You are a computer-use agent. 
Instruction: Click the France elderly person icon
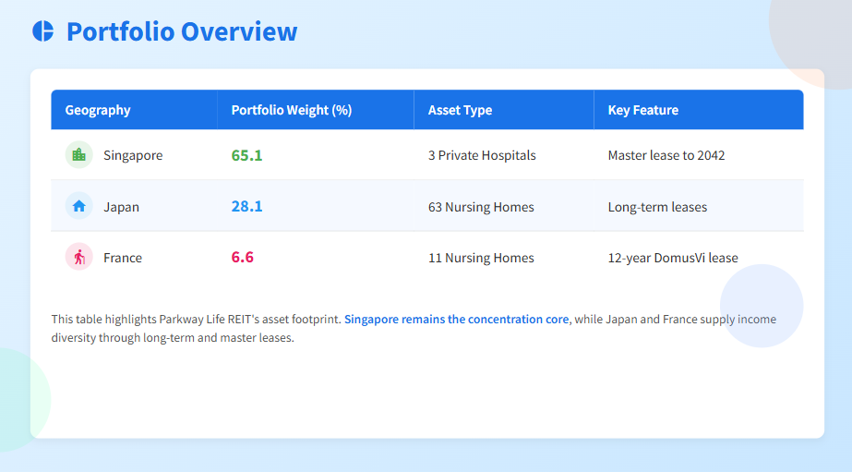78,257
